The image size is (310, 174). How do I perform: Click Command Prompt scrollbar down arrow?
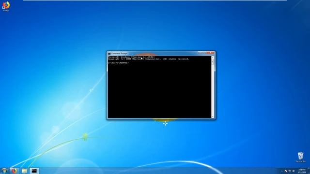coord(213,117)
